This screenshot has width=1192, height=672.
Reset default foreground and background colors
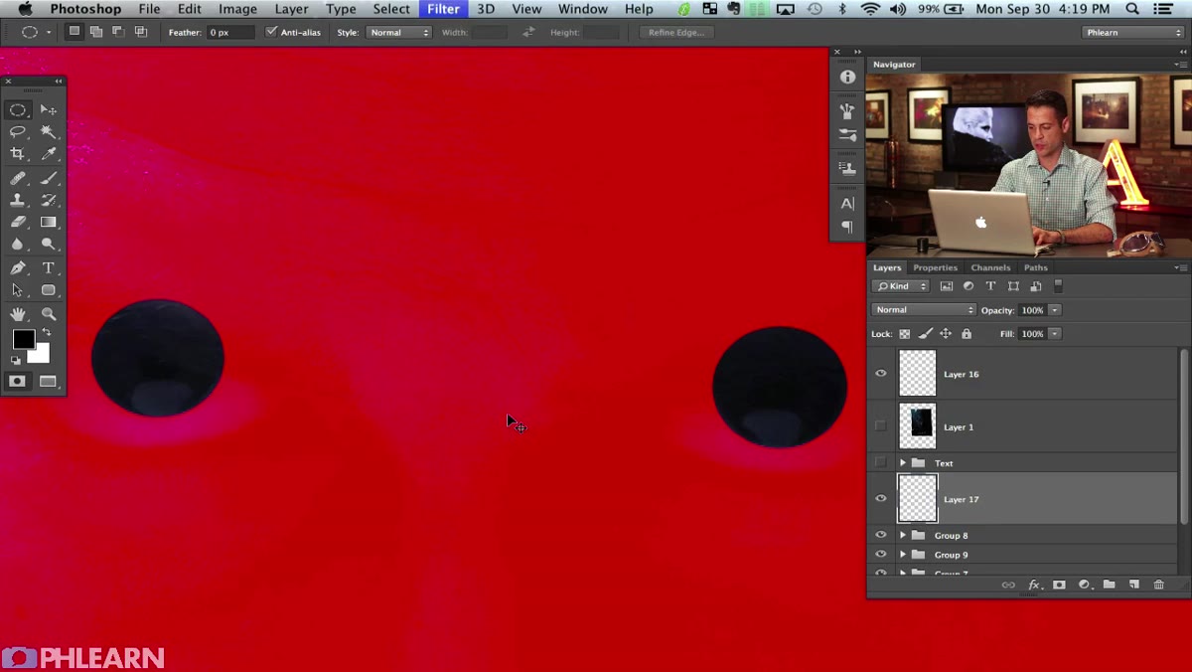pos(15,360)
